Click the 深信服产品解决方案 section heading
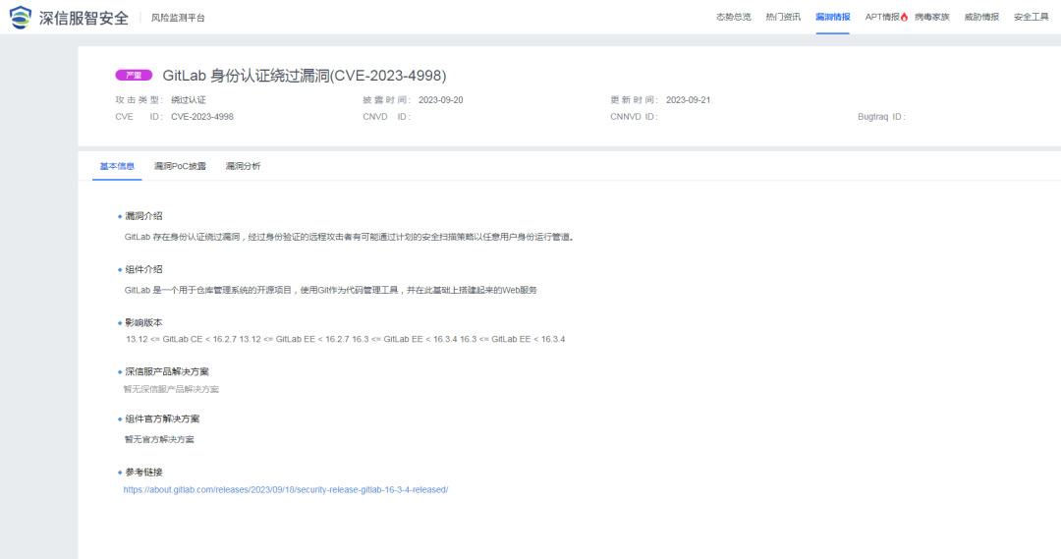 coord(166,371)
